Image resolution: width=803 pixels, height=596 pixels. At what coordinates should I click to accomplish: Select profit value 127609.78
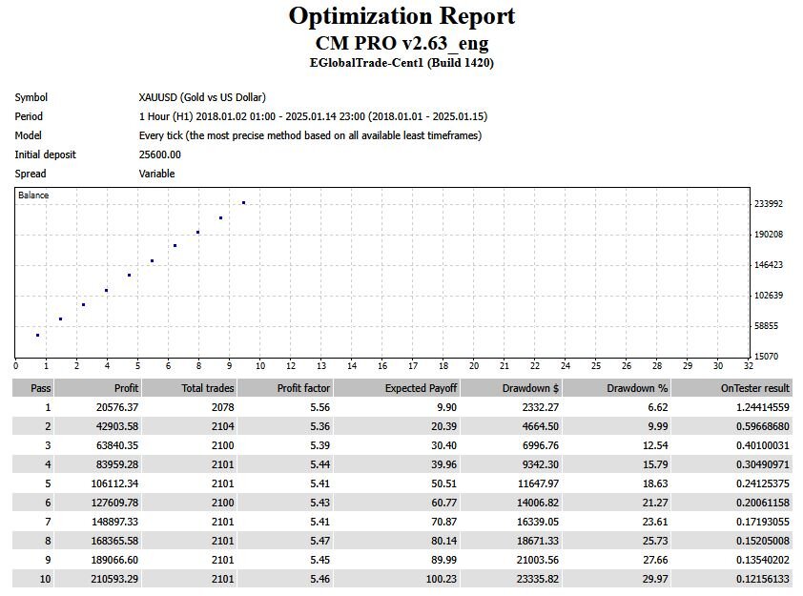(x=114, y=503)
